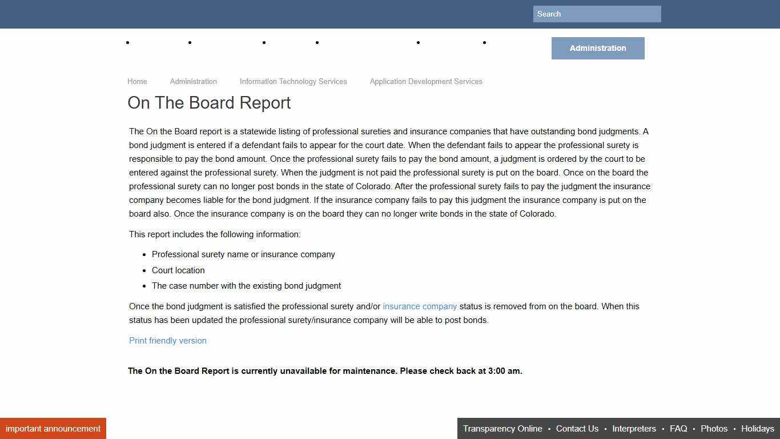Click Transparency Online in the footer
The width and height of the screenshot is (780, 439).
click(502, 428)
